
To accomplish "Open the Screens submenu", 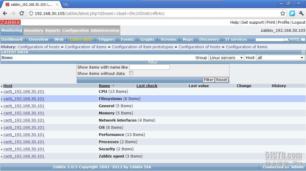I will [x=169, y=40].
